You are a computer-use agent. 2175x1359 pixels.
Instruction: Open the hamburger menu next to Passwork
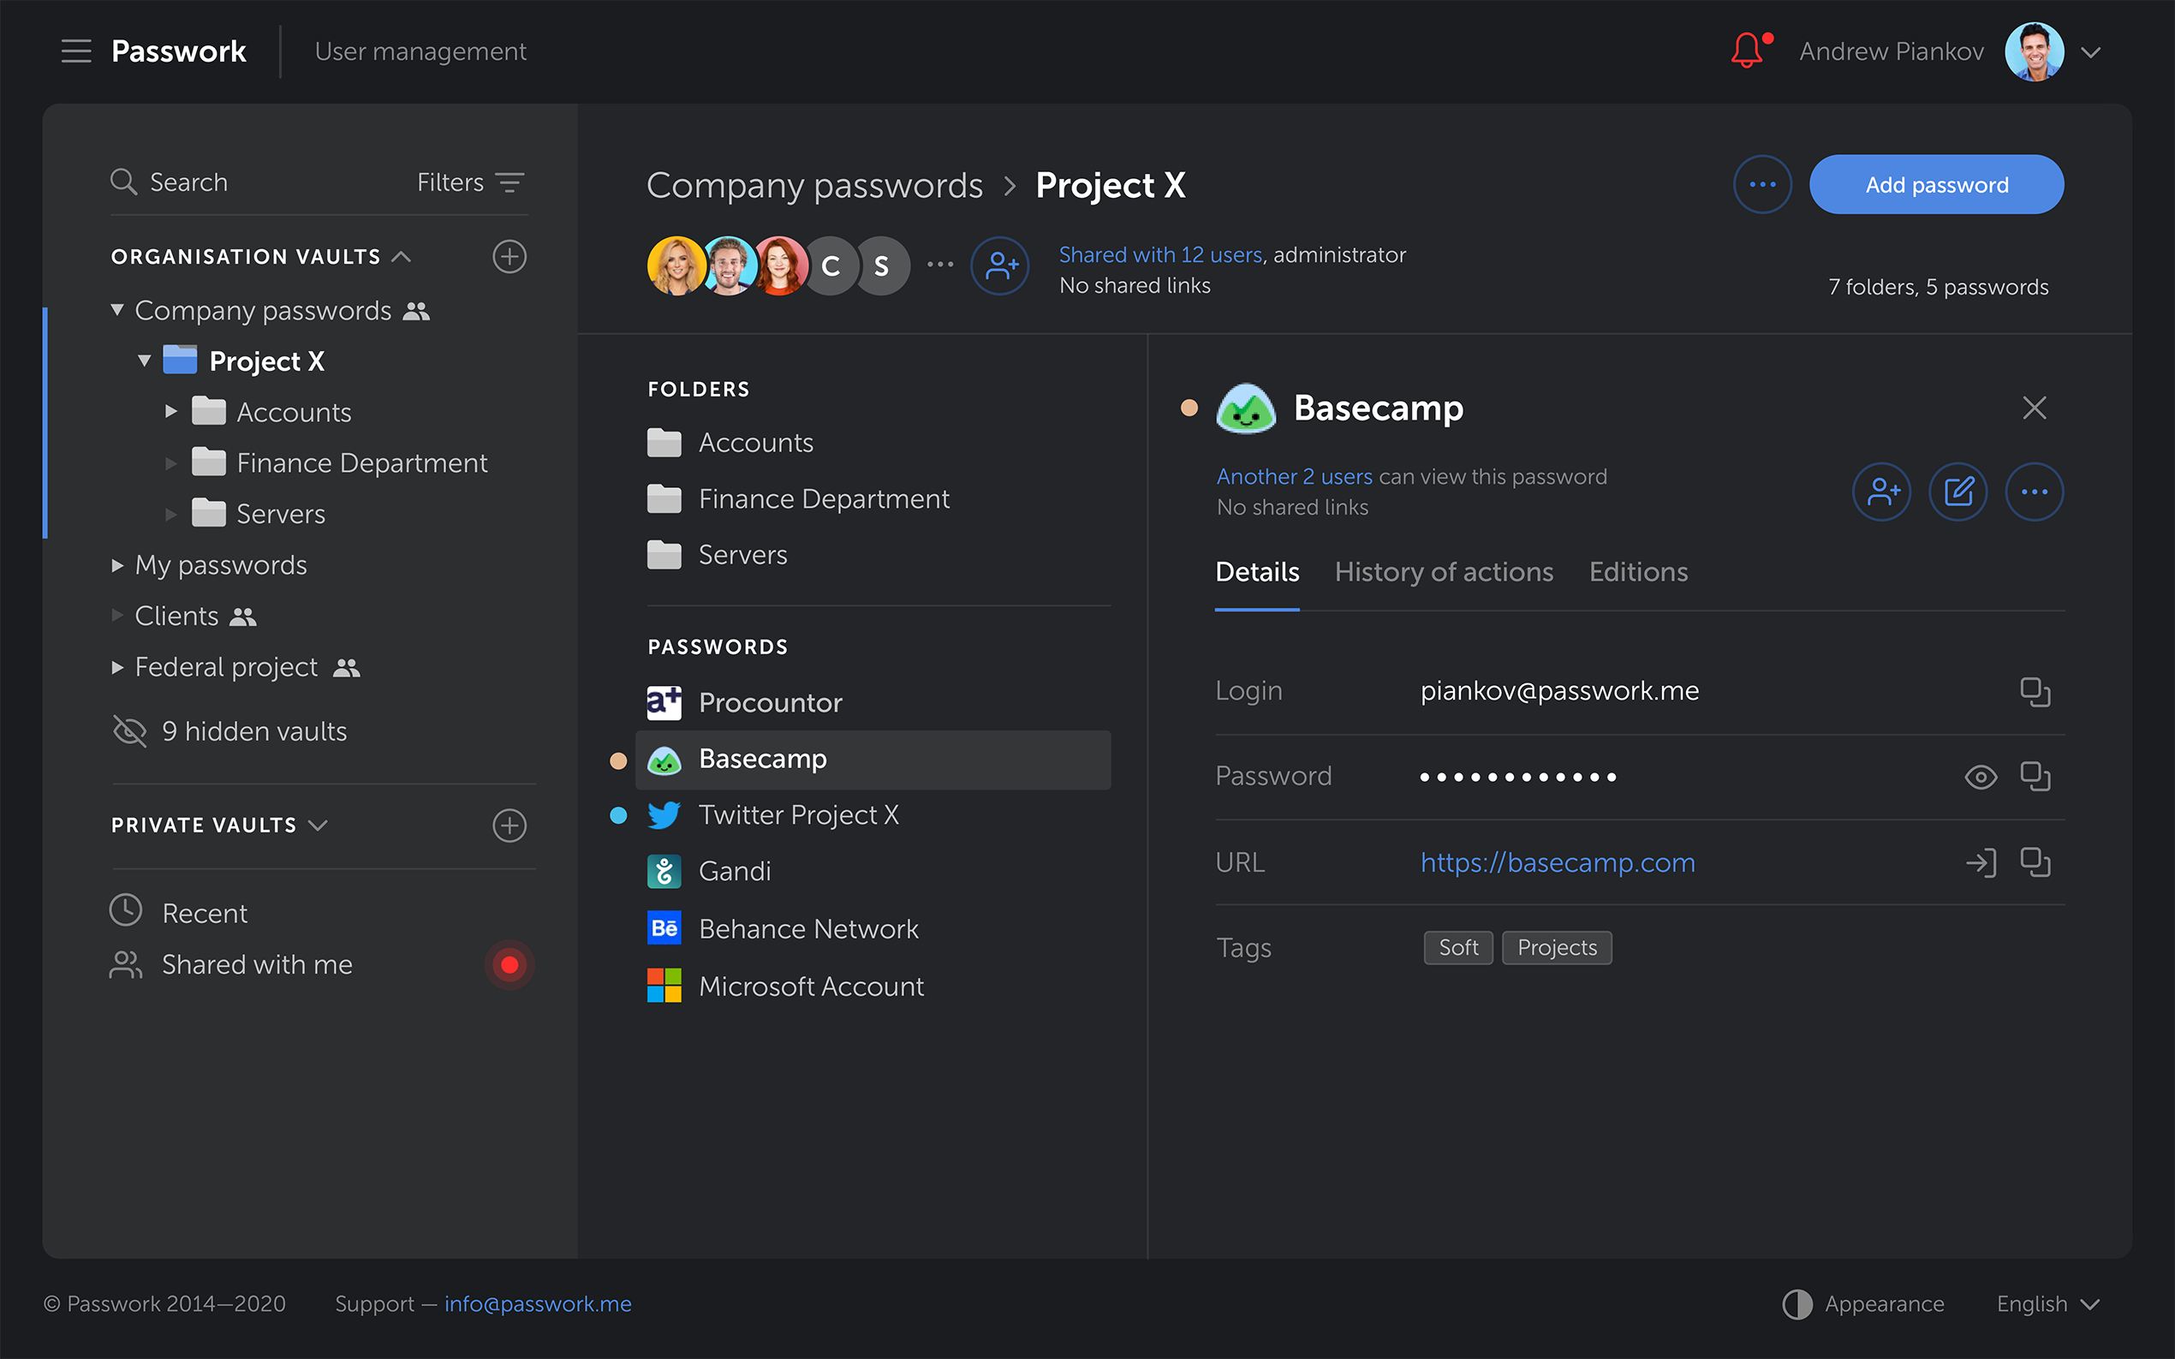point(76,51)
